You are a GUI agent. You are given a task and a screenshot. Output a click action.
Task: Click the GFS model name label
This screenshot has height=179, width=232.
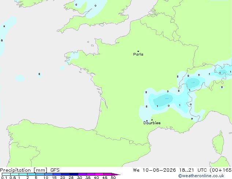[55, 170]
